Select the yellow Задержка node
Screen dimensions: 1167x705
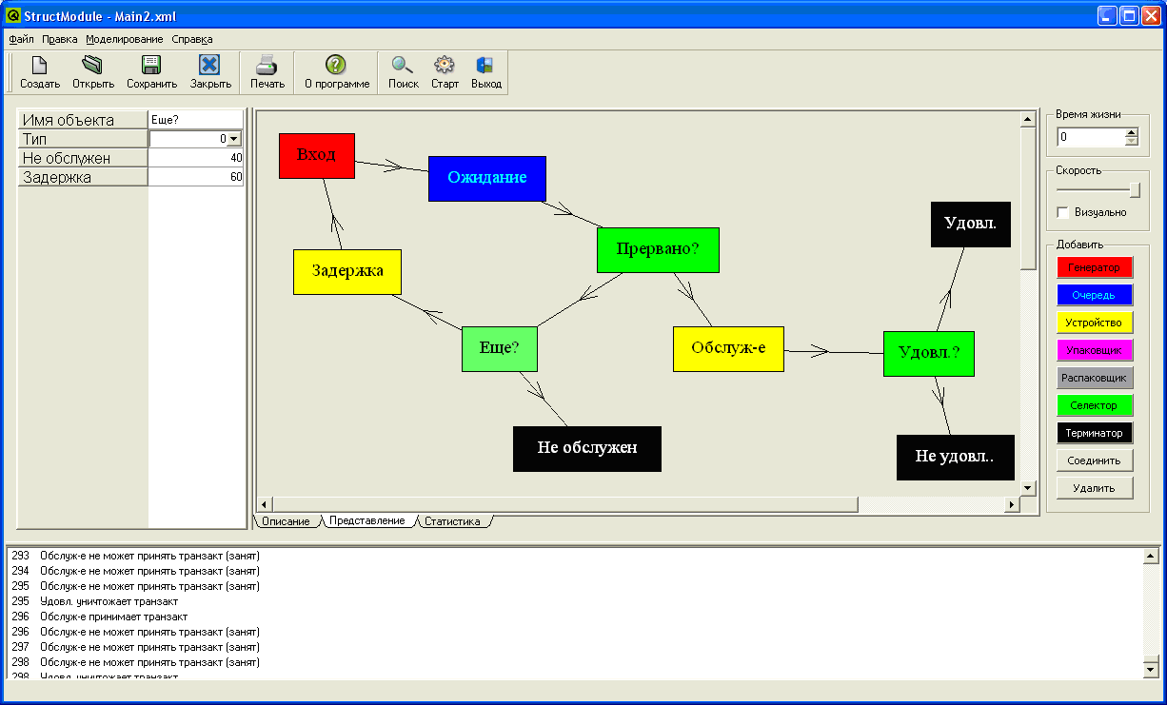[x=347, y=272]
